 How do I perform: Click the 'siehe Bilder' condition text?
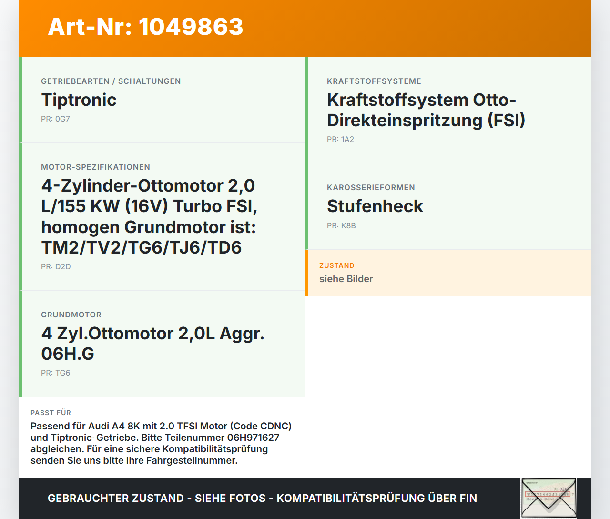pyautogui.click(x=346, y=279)
